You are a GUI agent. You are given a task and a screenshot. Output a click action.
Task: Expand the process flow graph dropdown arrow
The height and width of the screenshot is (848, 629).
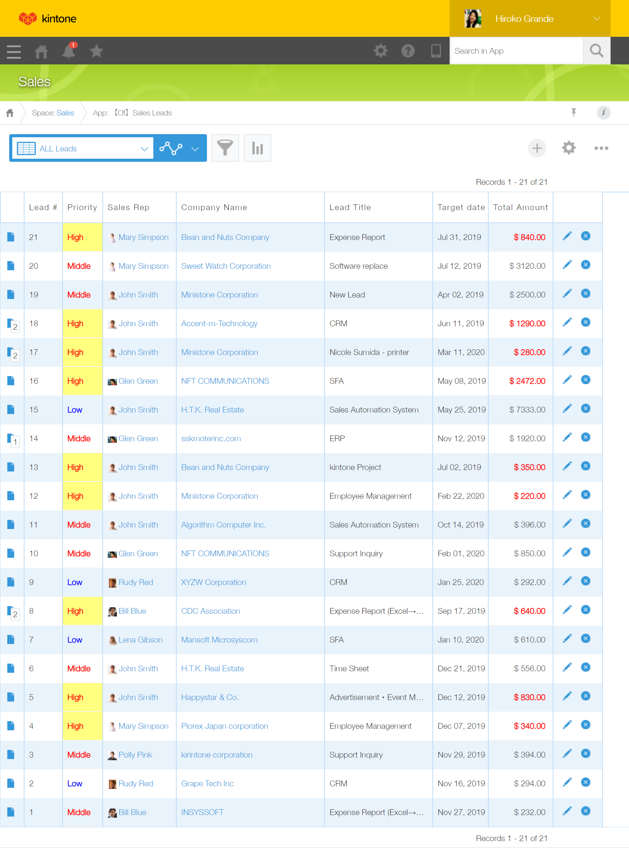coord(195,149)
